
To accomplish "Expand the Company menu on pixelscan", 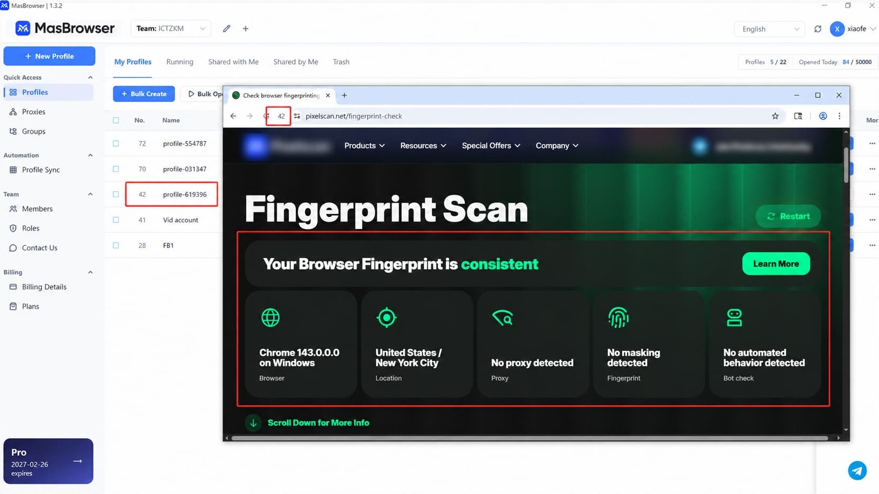I will (x=557, y=146).
